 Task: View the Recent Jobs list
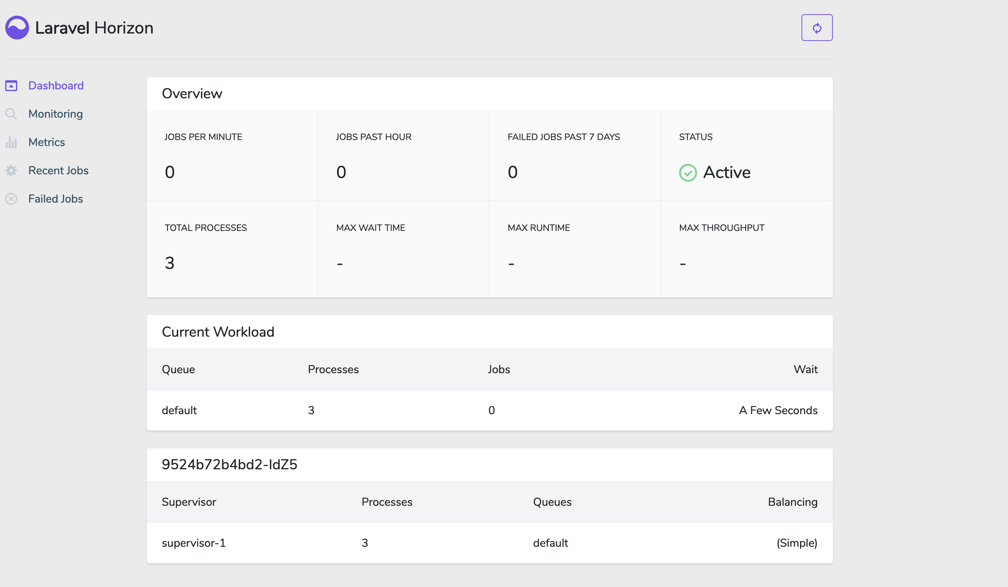tap(59, 171)
